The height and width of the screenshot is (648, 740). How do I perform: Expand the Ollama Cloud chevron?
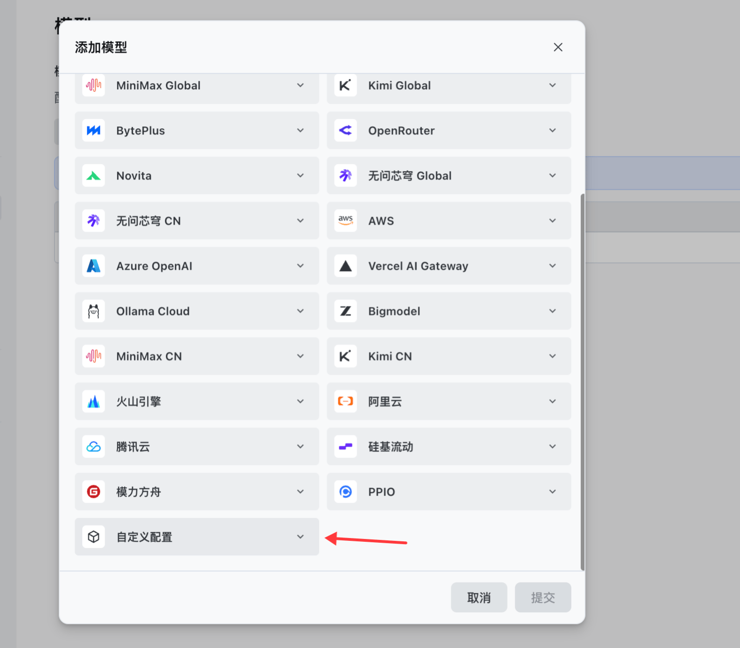[300, 311]
